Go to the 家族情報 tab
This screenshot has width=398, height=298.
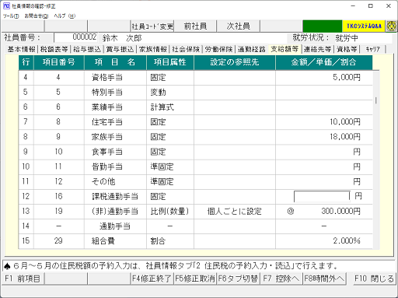(x=153, y=49)
